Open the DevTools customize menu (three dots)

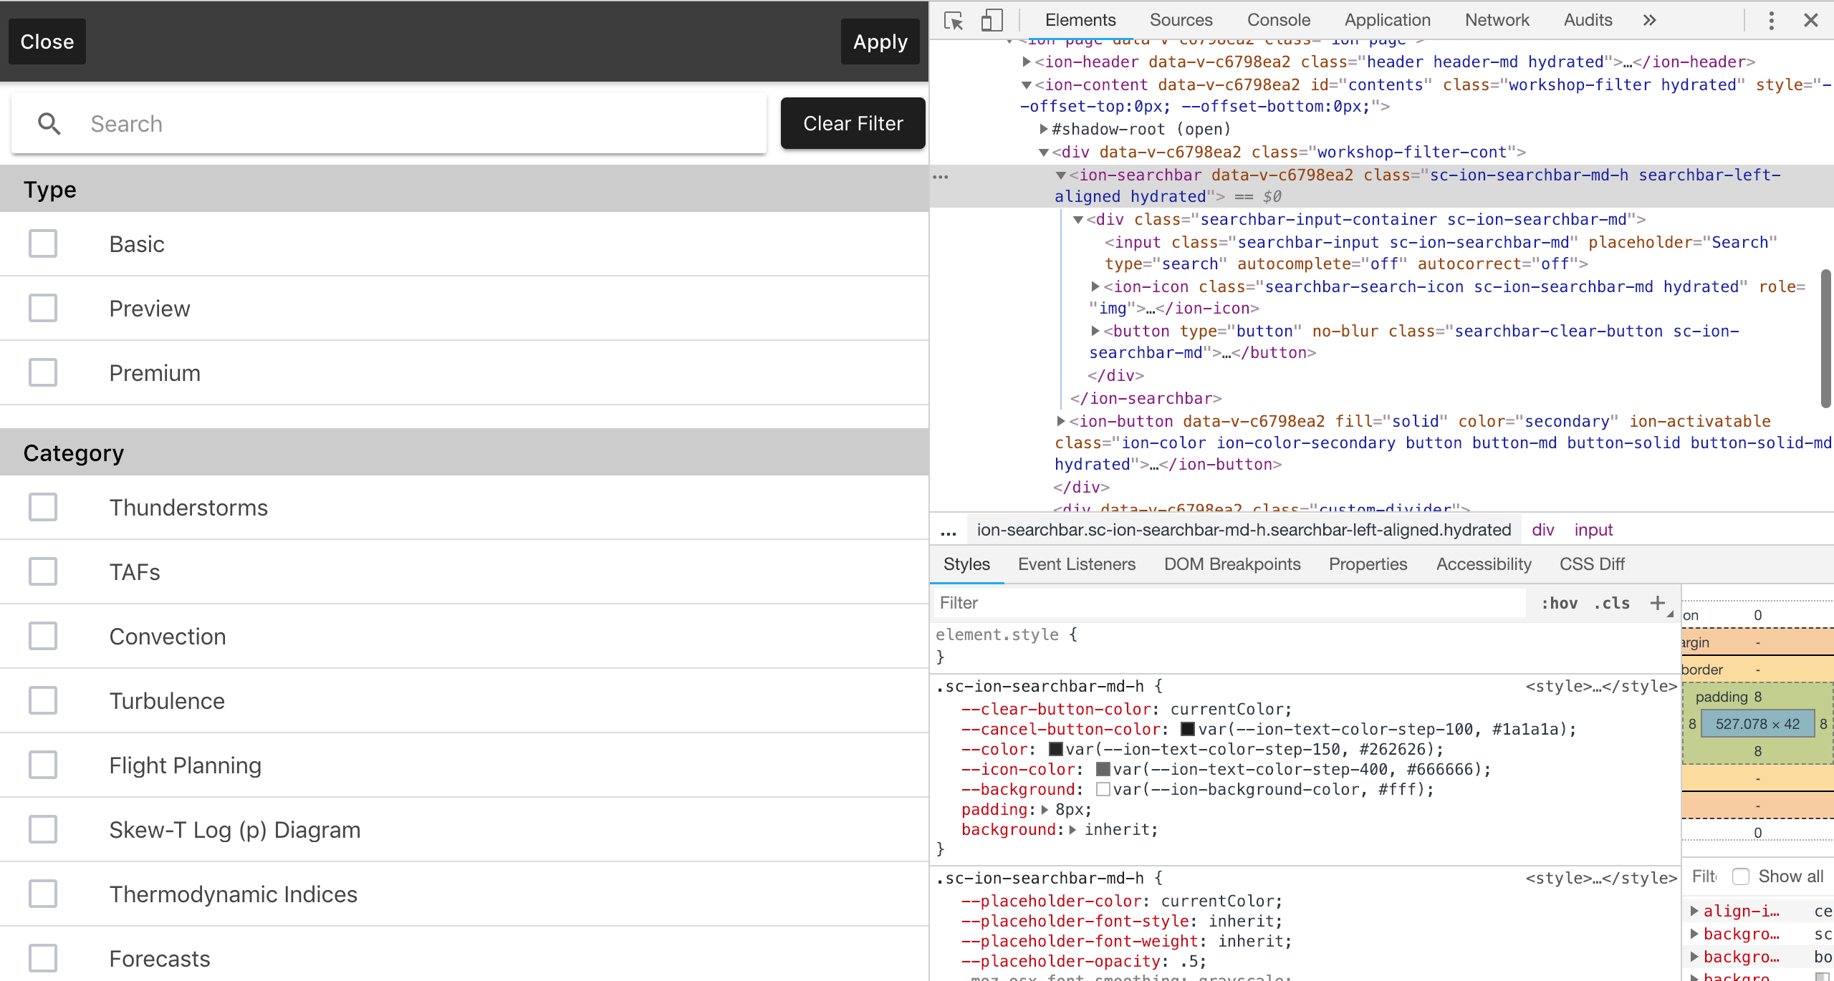click(1771, 20)
